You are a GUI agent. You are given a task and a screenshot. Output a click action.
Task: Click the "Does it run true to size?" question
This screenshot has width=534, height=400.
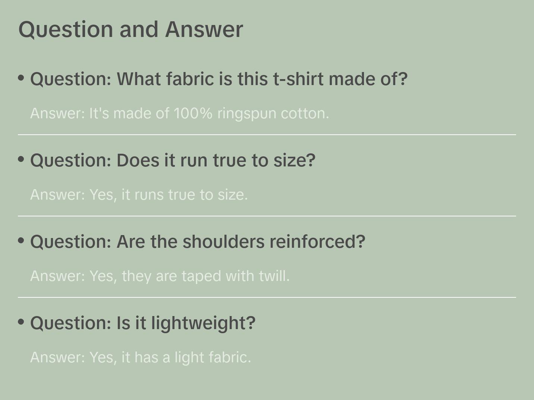pos(173,160)
